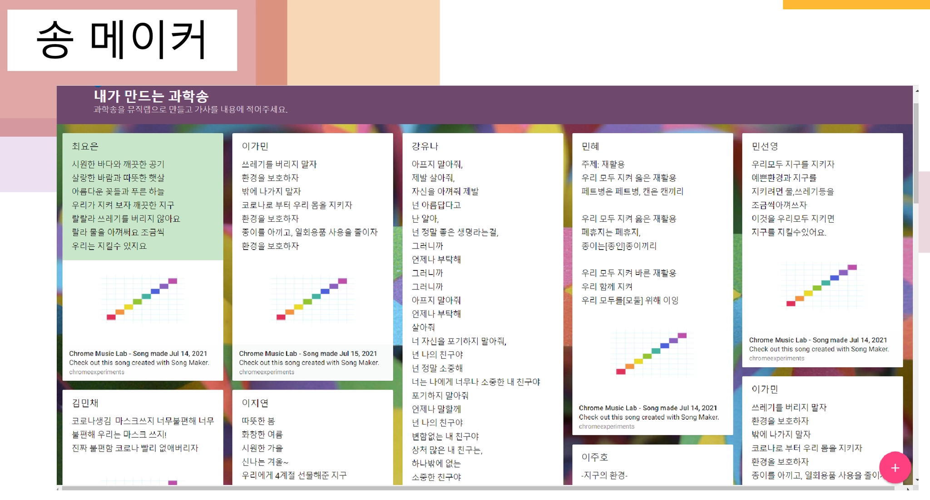
Task: Select the 김민채 post title
Action: [x=85, y=403]
